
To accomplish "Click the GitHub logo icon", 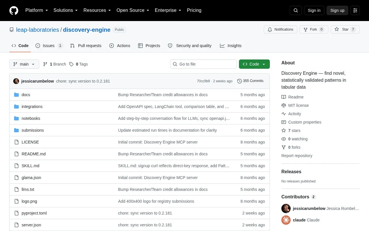I will click(x=14, y=10).
